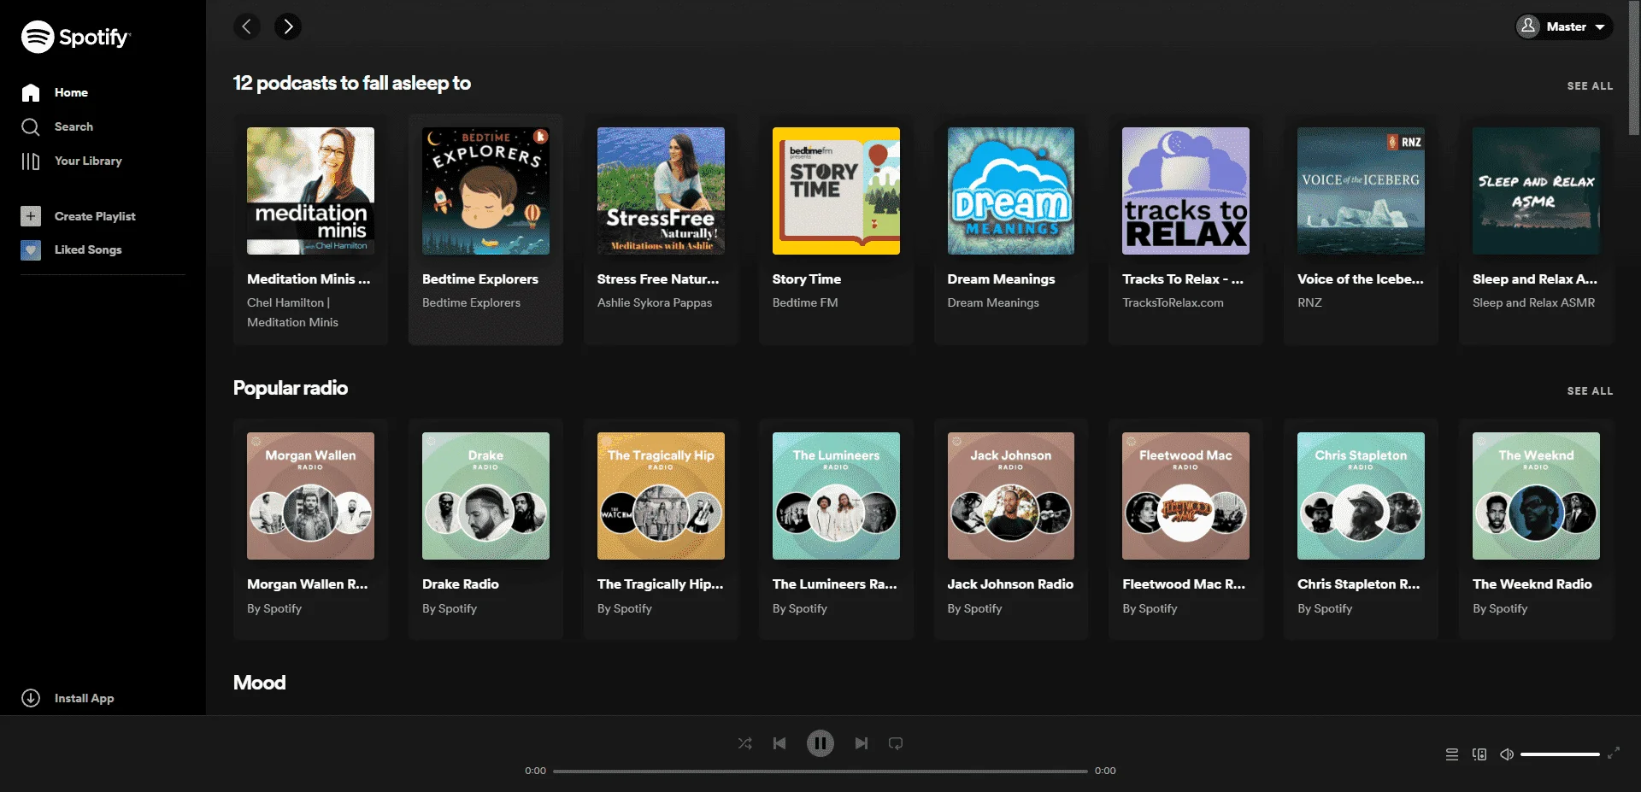Open connect to a device
Image resolution: width=1641 pixels, height=792 pixels.
pos(1479,754)
